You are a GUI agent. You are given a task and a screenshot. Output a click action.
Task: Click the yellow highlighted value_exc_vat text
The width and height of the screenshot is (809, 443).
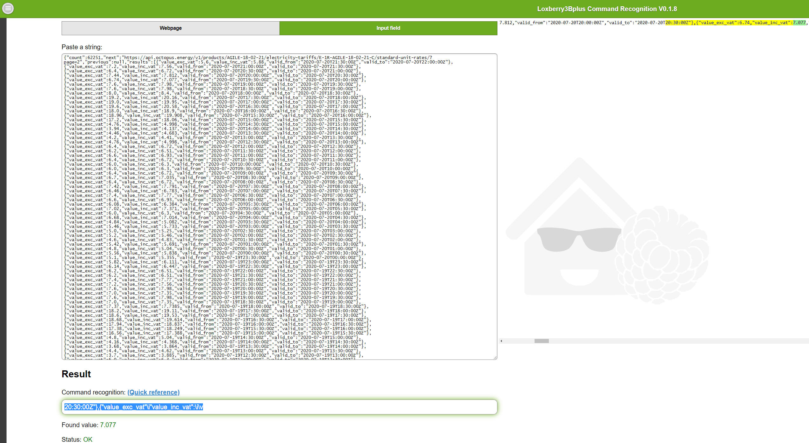tap(718, 23)
